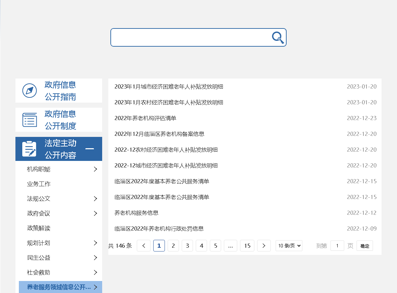Click the clipboard icon for 法定主动公开内容
The height and width of the screenshot is (293, 397).
29,149
